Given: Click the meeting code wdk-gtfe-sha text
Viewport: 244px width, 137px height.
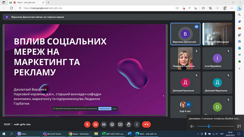Looking at the screenshot, I should click(x=22, y=125).
